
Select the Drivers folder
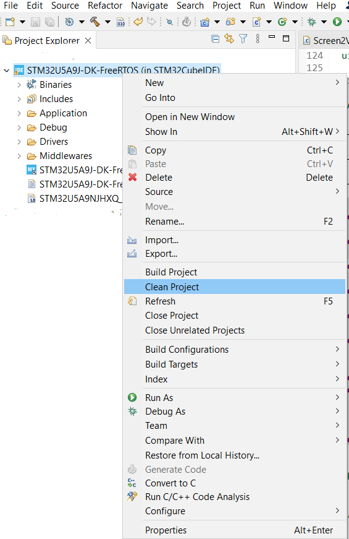pos(54,142)
